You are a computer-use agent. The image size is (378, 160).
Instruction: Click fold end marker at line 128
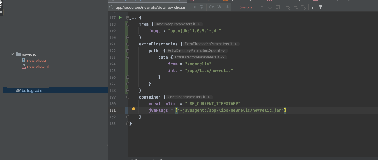point(128,90)
